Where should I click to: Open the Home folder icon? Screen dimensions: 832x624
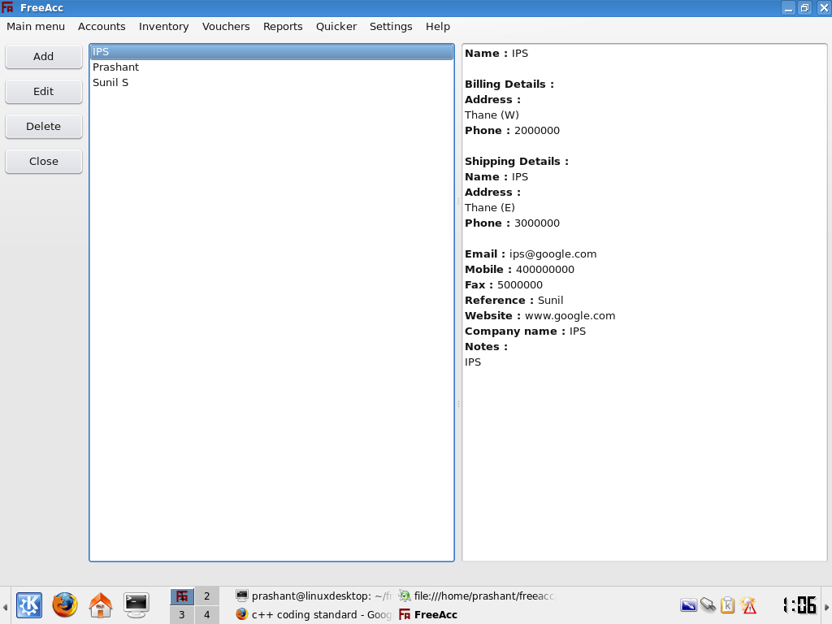(100, 604)
